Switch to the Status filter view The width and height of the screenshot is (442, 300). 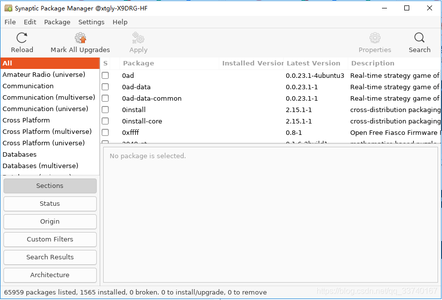pos(50,204)
